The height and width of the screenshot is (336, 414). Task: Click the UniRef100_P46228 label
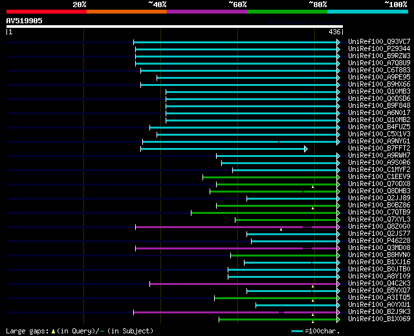[379, 241]
